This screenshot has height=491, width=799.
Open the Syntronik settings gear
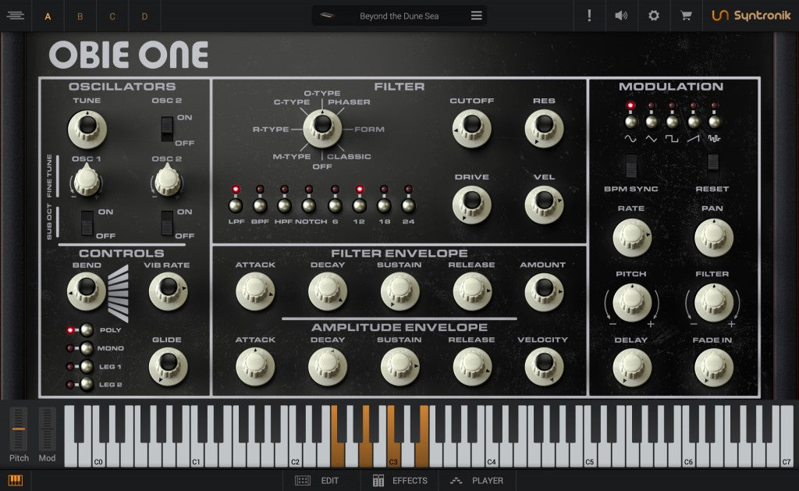pyautogui.click(x=653, y=15)
